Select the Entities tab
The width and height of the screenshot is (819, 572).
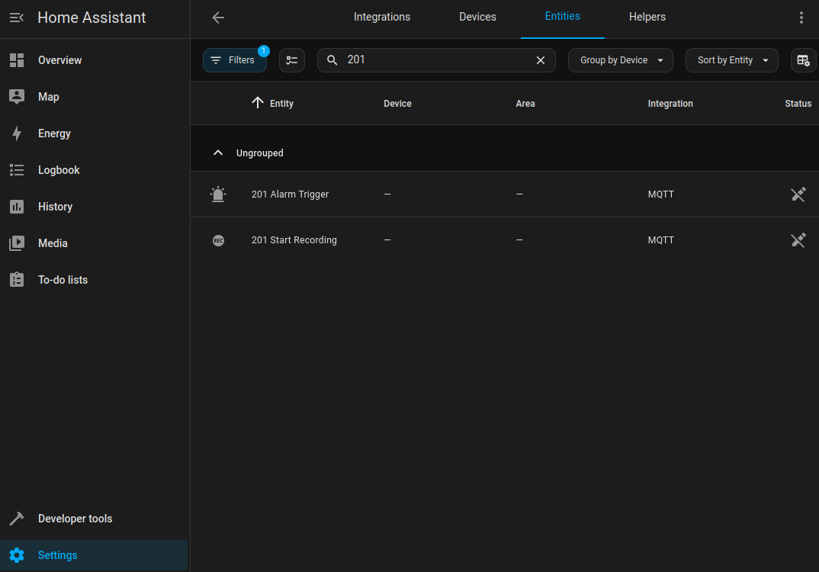click(x=562, y=17)
